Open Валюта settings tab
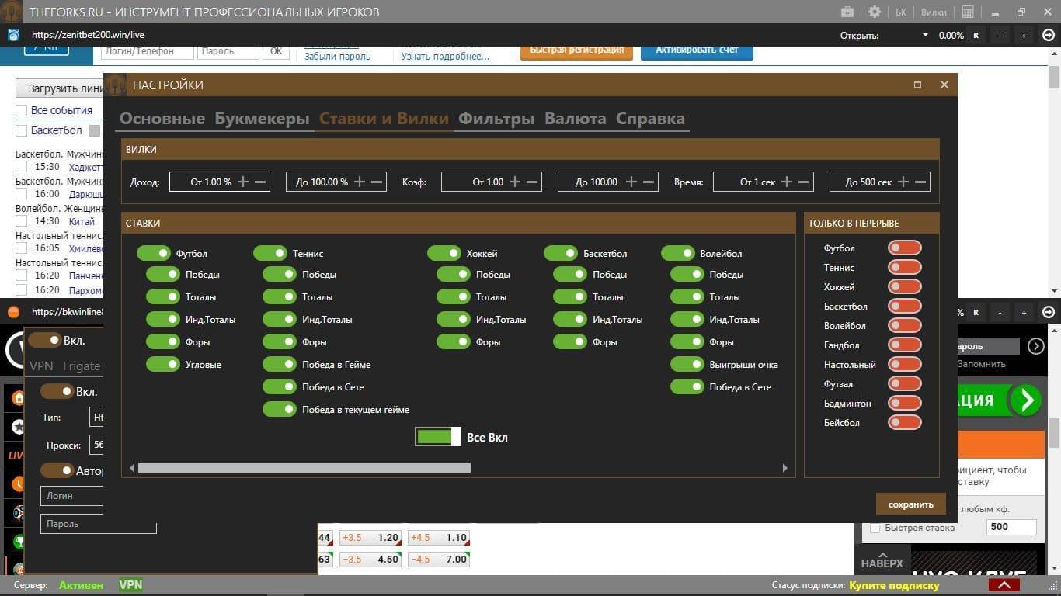This screenshot has width=1061, height=596. click(576, 119)
